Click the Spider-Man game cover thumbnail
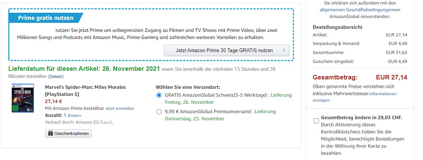423x160 pixels. pyautogui.click(x=22, y=98)
